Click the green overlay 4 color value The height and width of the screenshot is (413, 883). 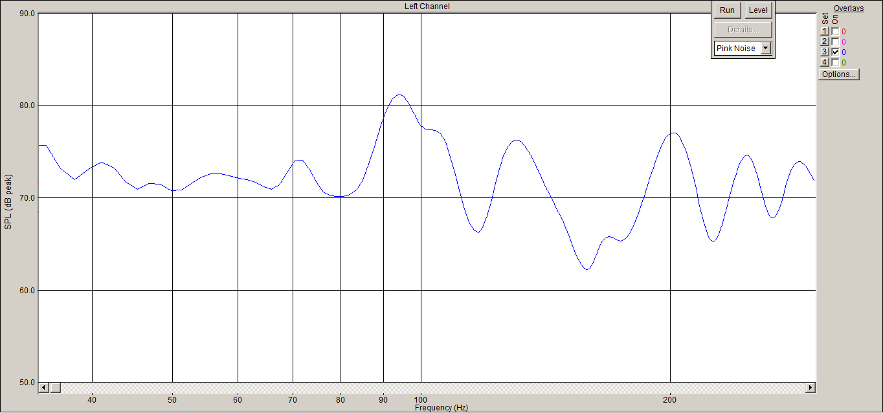coord(844,62)
